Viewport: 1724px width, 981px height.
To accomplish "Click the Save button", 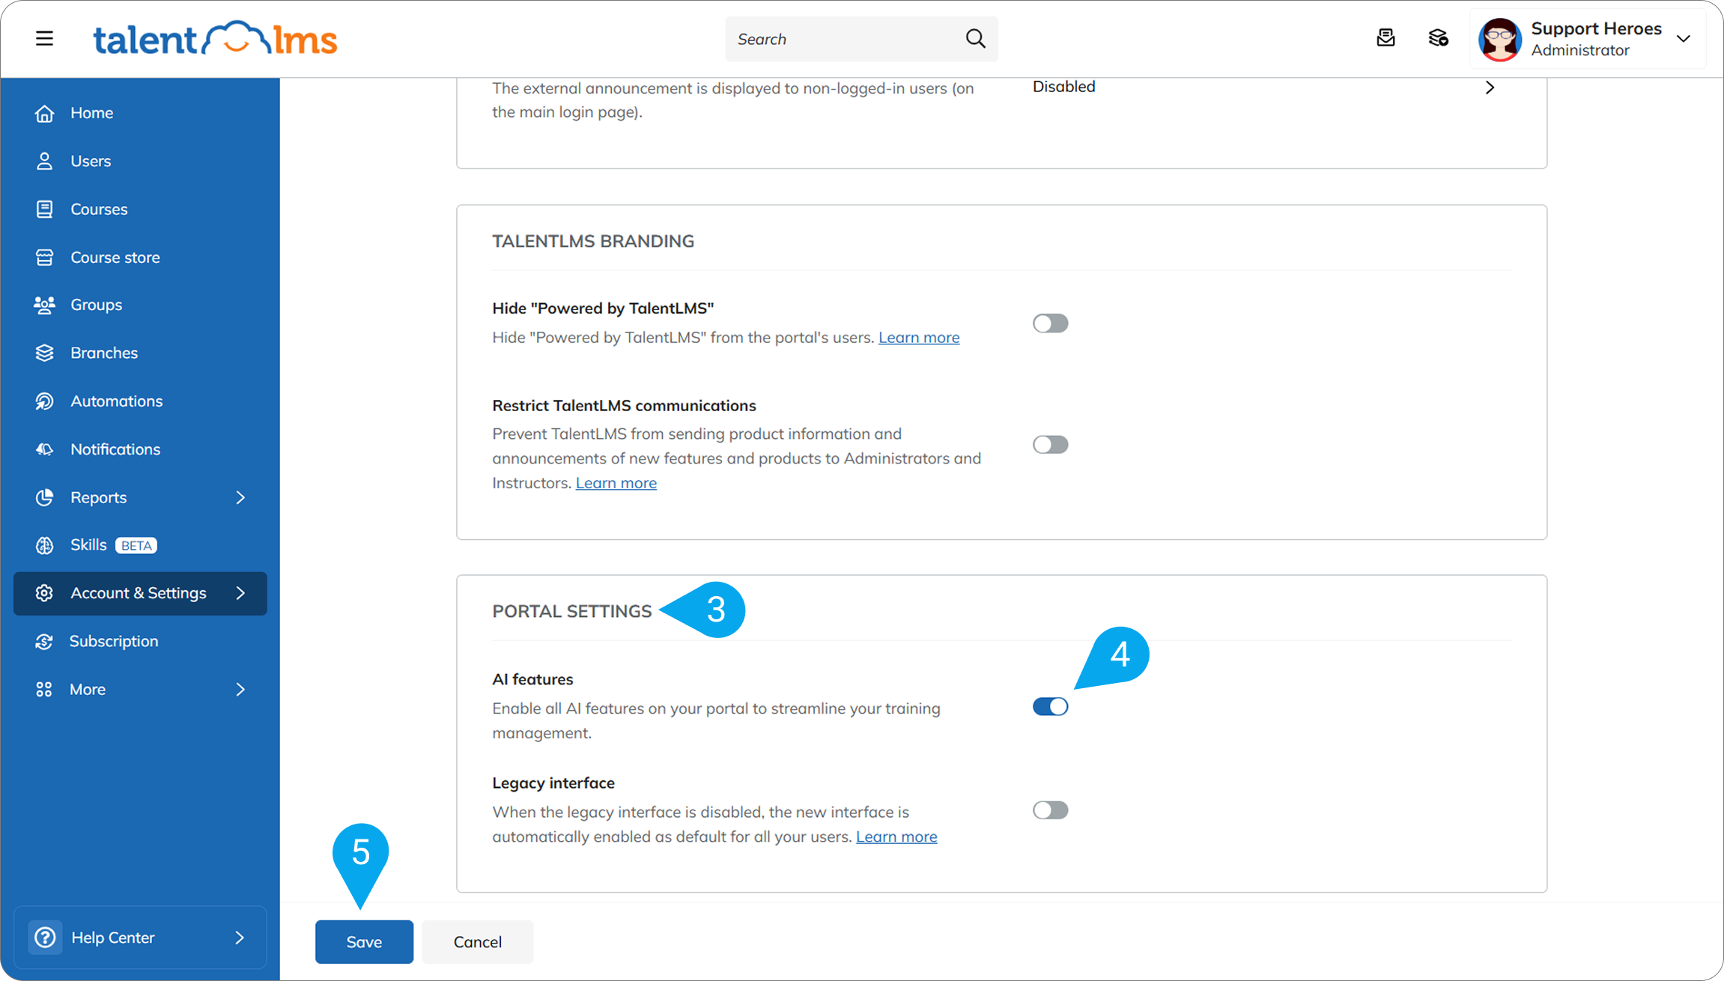I will point(364,942).
